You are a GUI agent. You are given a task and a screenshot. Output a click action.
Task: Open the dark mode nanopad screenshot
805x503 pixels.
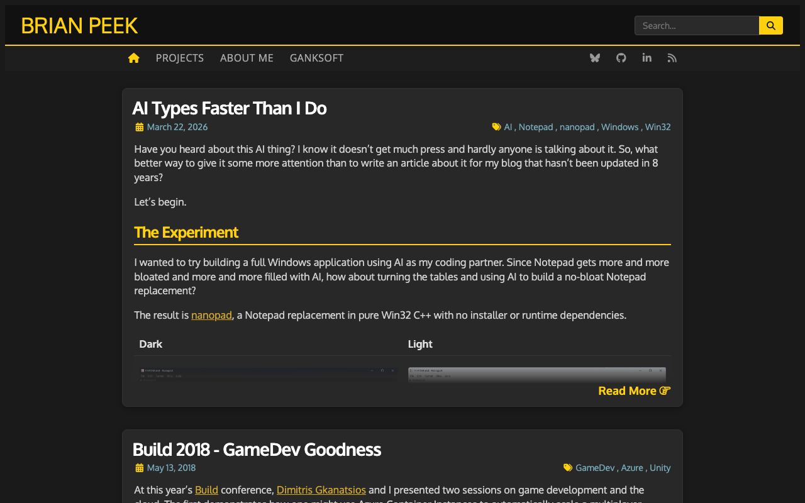[x=268, y=375]
